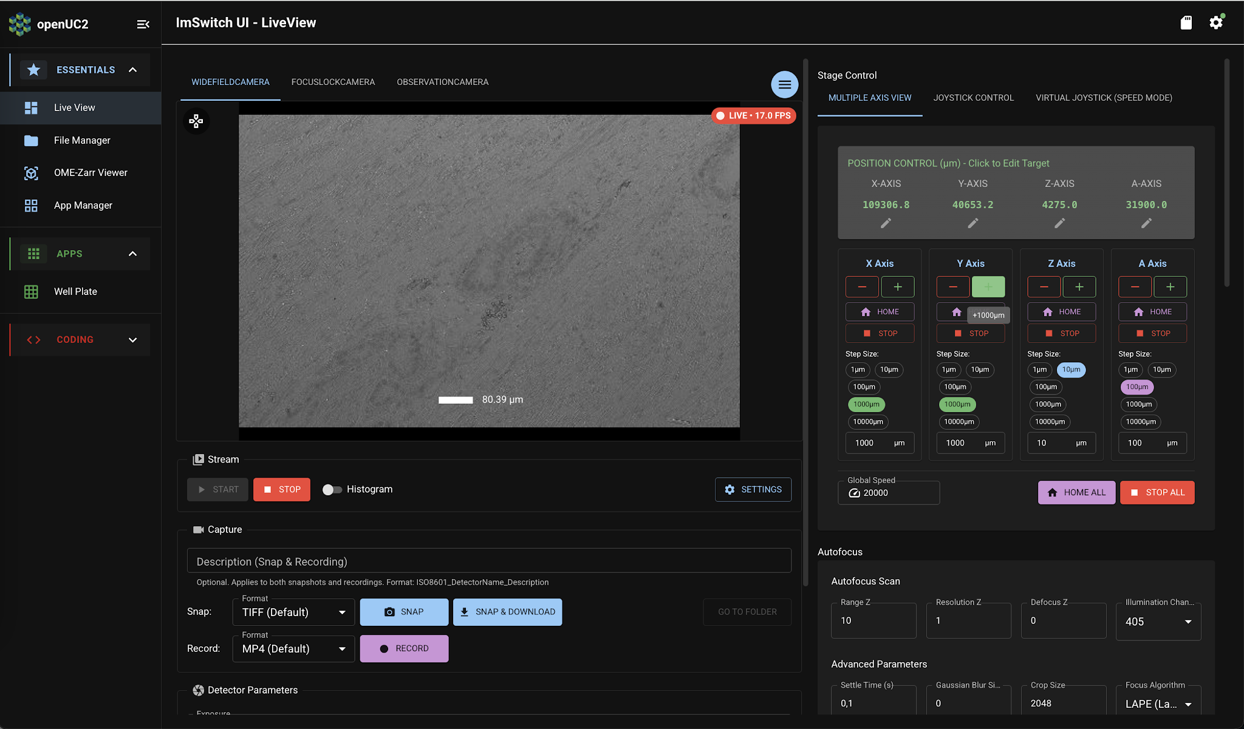Enable the Histogram display
The height and width of the screenshot is (729, 1244).
(x=332, y=489)
